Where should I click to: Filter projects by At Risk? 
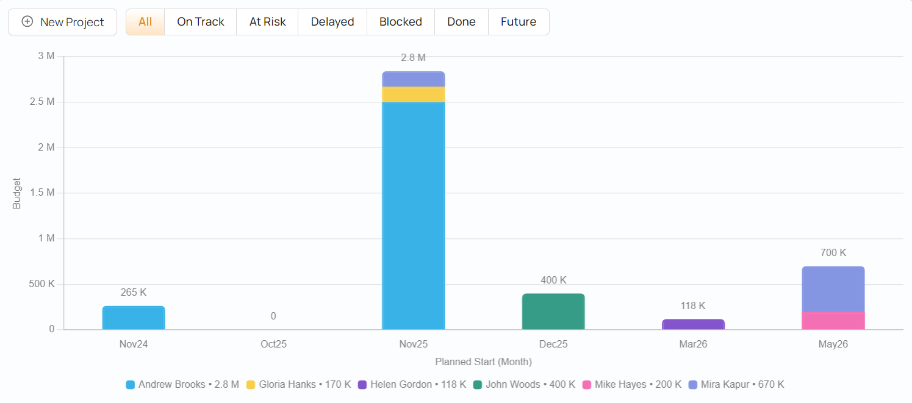pyautogui.click(x=267, y=22)
